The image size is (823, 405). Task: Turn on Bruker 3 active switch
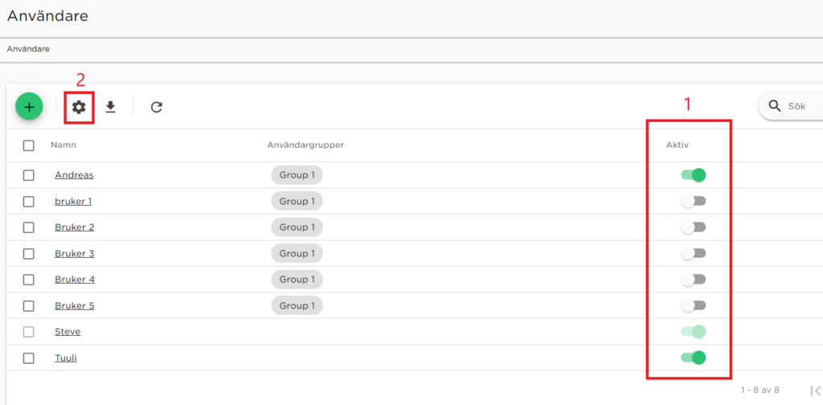point(693,253)
